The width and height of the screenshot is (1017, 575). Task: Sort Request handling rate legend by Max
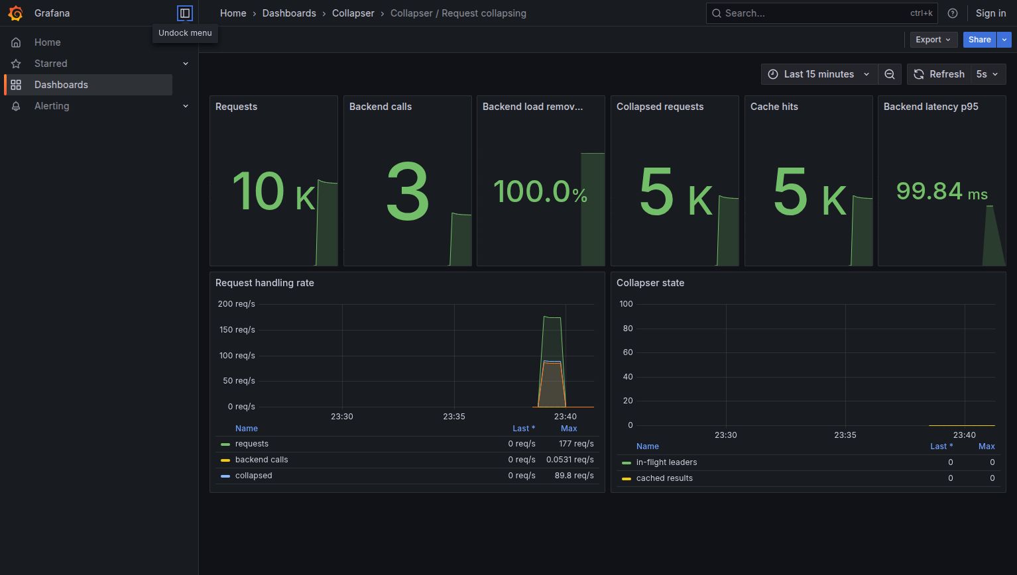(x=569, y=429)
